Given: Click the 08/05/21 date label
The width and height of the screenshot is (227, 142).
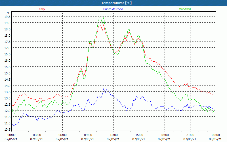Looking at the screenshot, I should point(215,139).
